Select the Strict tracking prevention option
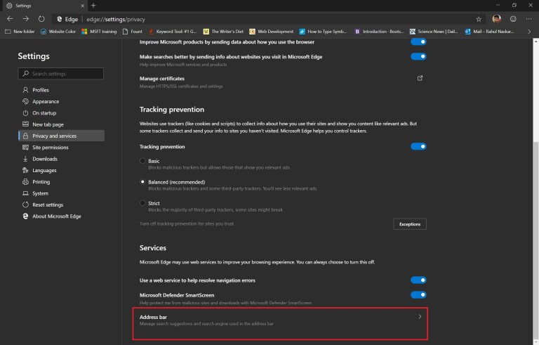The image size is (539, 345). pyautogui.click(x=142, y=203)
